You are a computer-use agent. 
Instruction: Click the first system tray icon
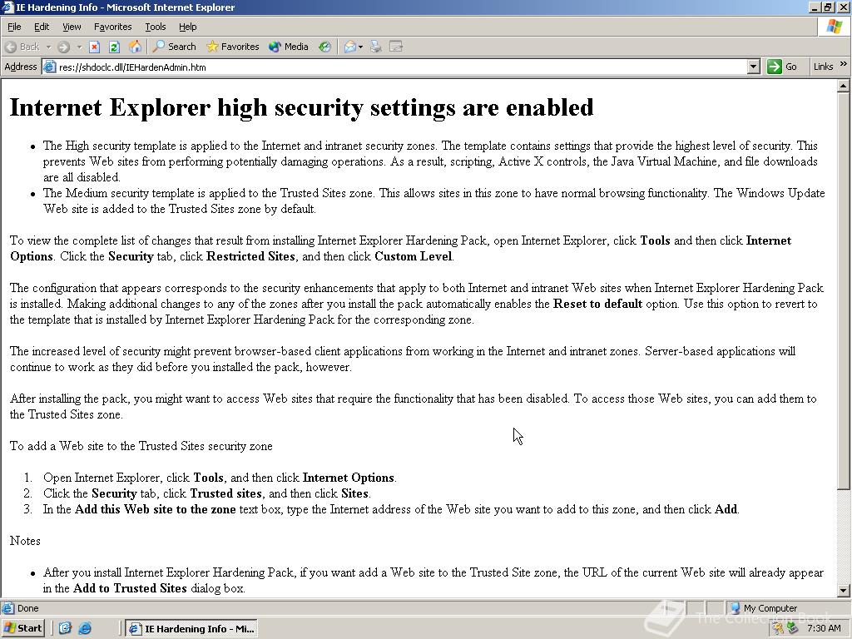778,629
